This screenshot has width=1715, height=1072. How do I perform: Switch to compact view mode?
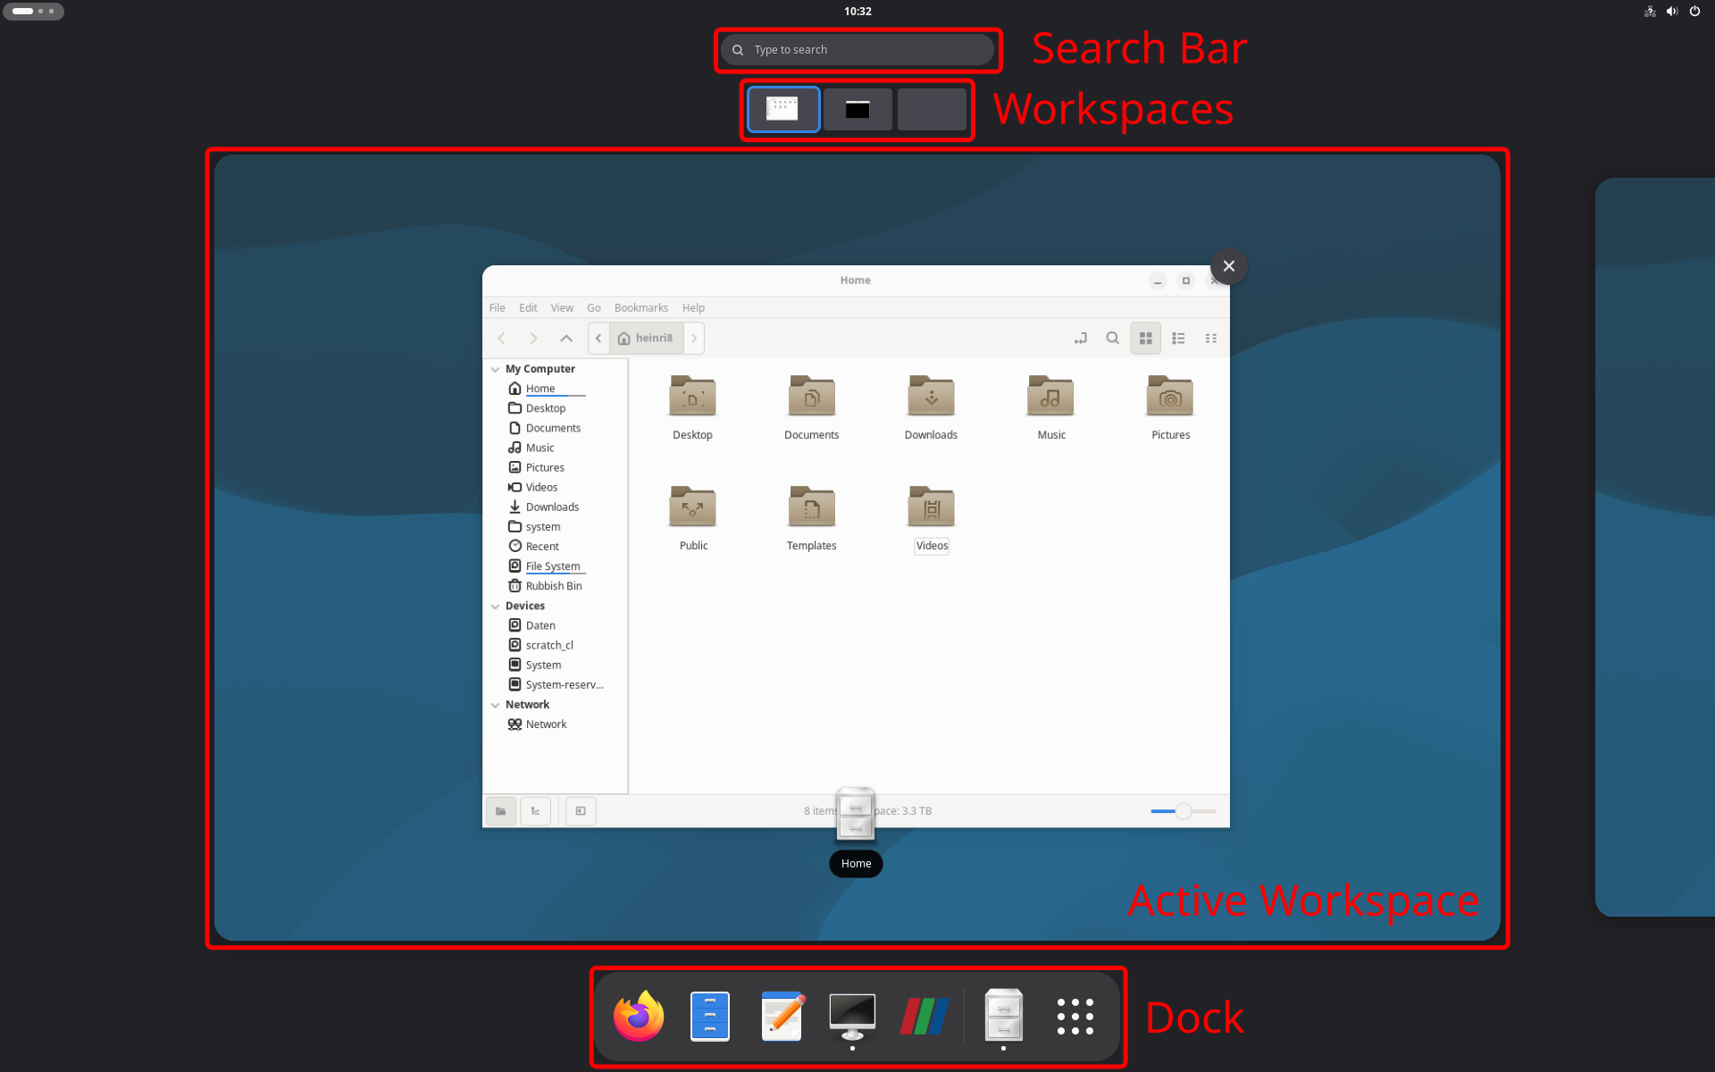tap(1210, 339)
